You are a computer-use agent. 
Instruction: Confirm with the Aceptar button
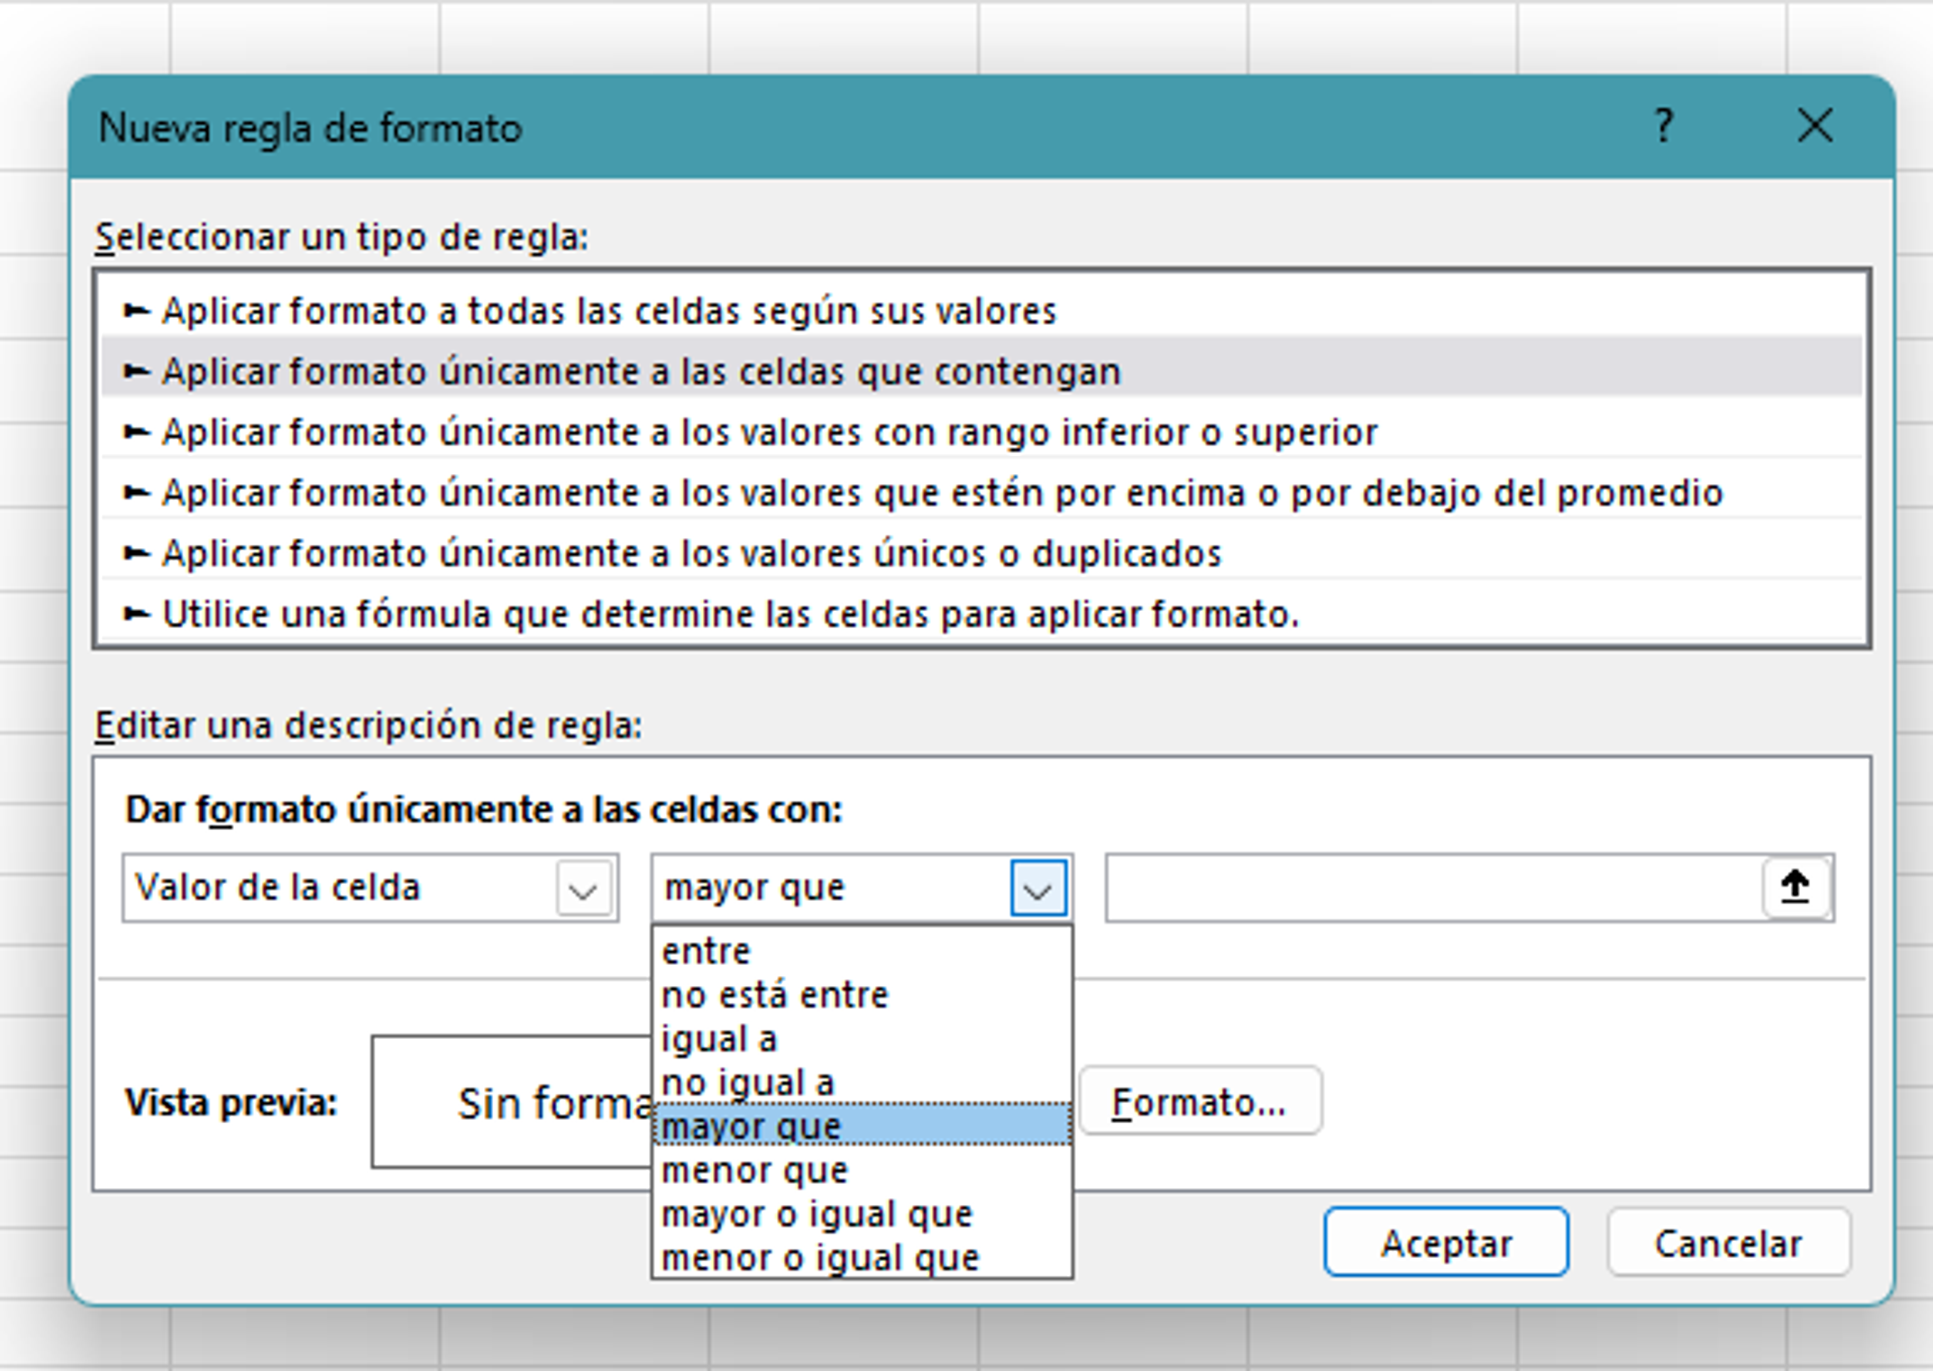coord(1446,1243)
